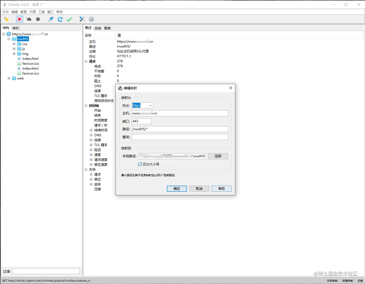Cancel the dialog with 取消
The width and height of the screenshot is (365, 284).
click(199, 189)
